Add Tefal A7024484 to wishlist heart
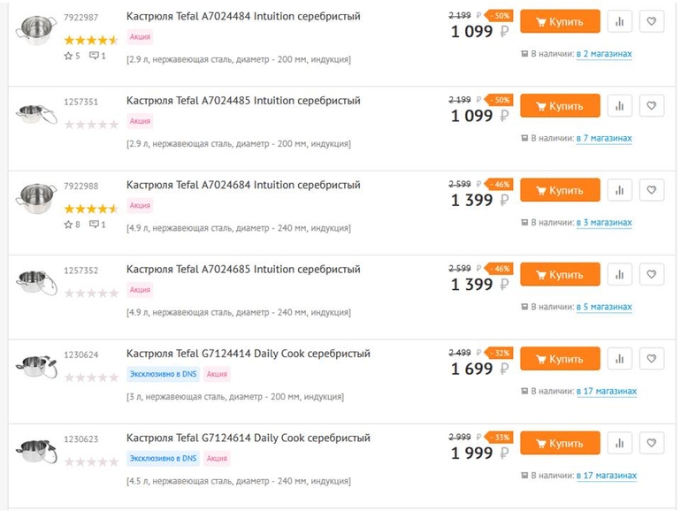This screenshot has height=511, width=681. coord(651,21)
